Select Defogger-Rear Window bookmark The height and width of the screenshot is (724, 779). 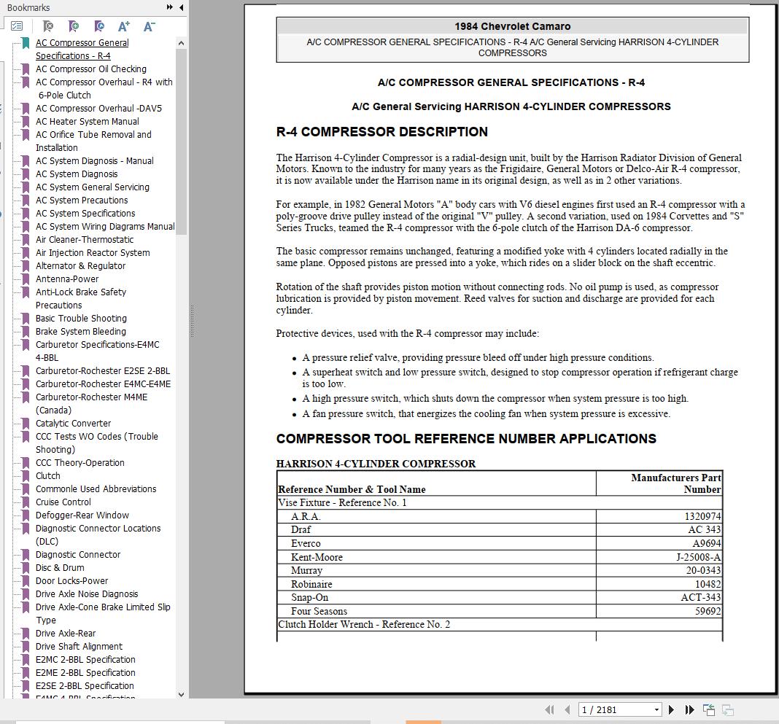point(82,515)
